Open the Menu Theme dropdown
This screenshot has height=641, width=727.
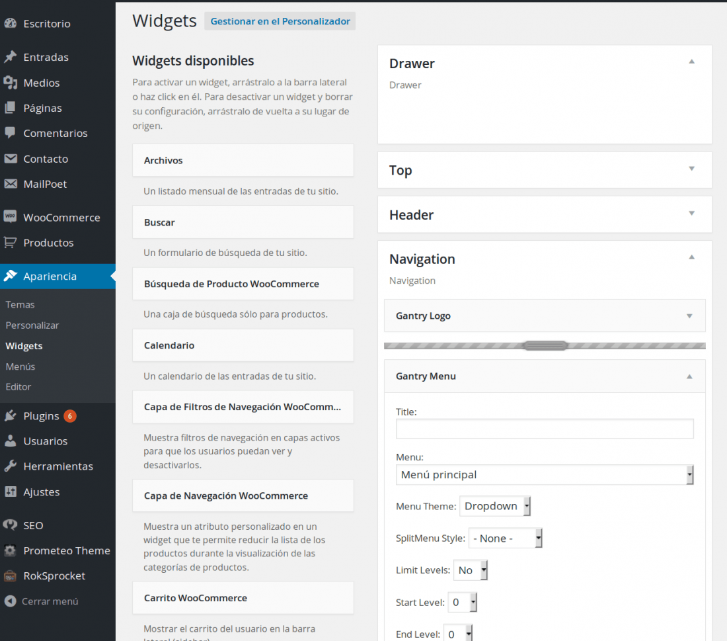click(x=495, y=506)
